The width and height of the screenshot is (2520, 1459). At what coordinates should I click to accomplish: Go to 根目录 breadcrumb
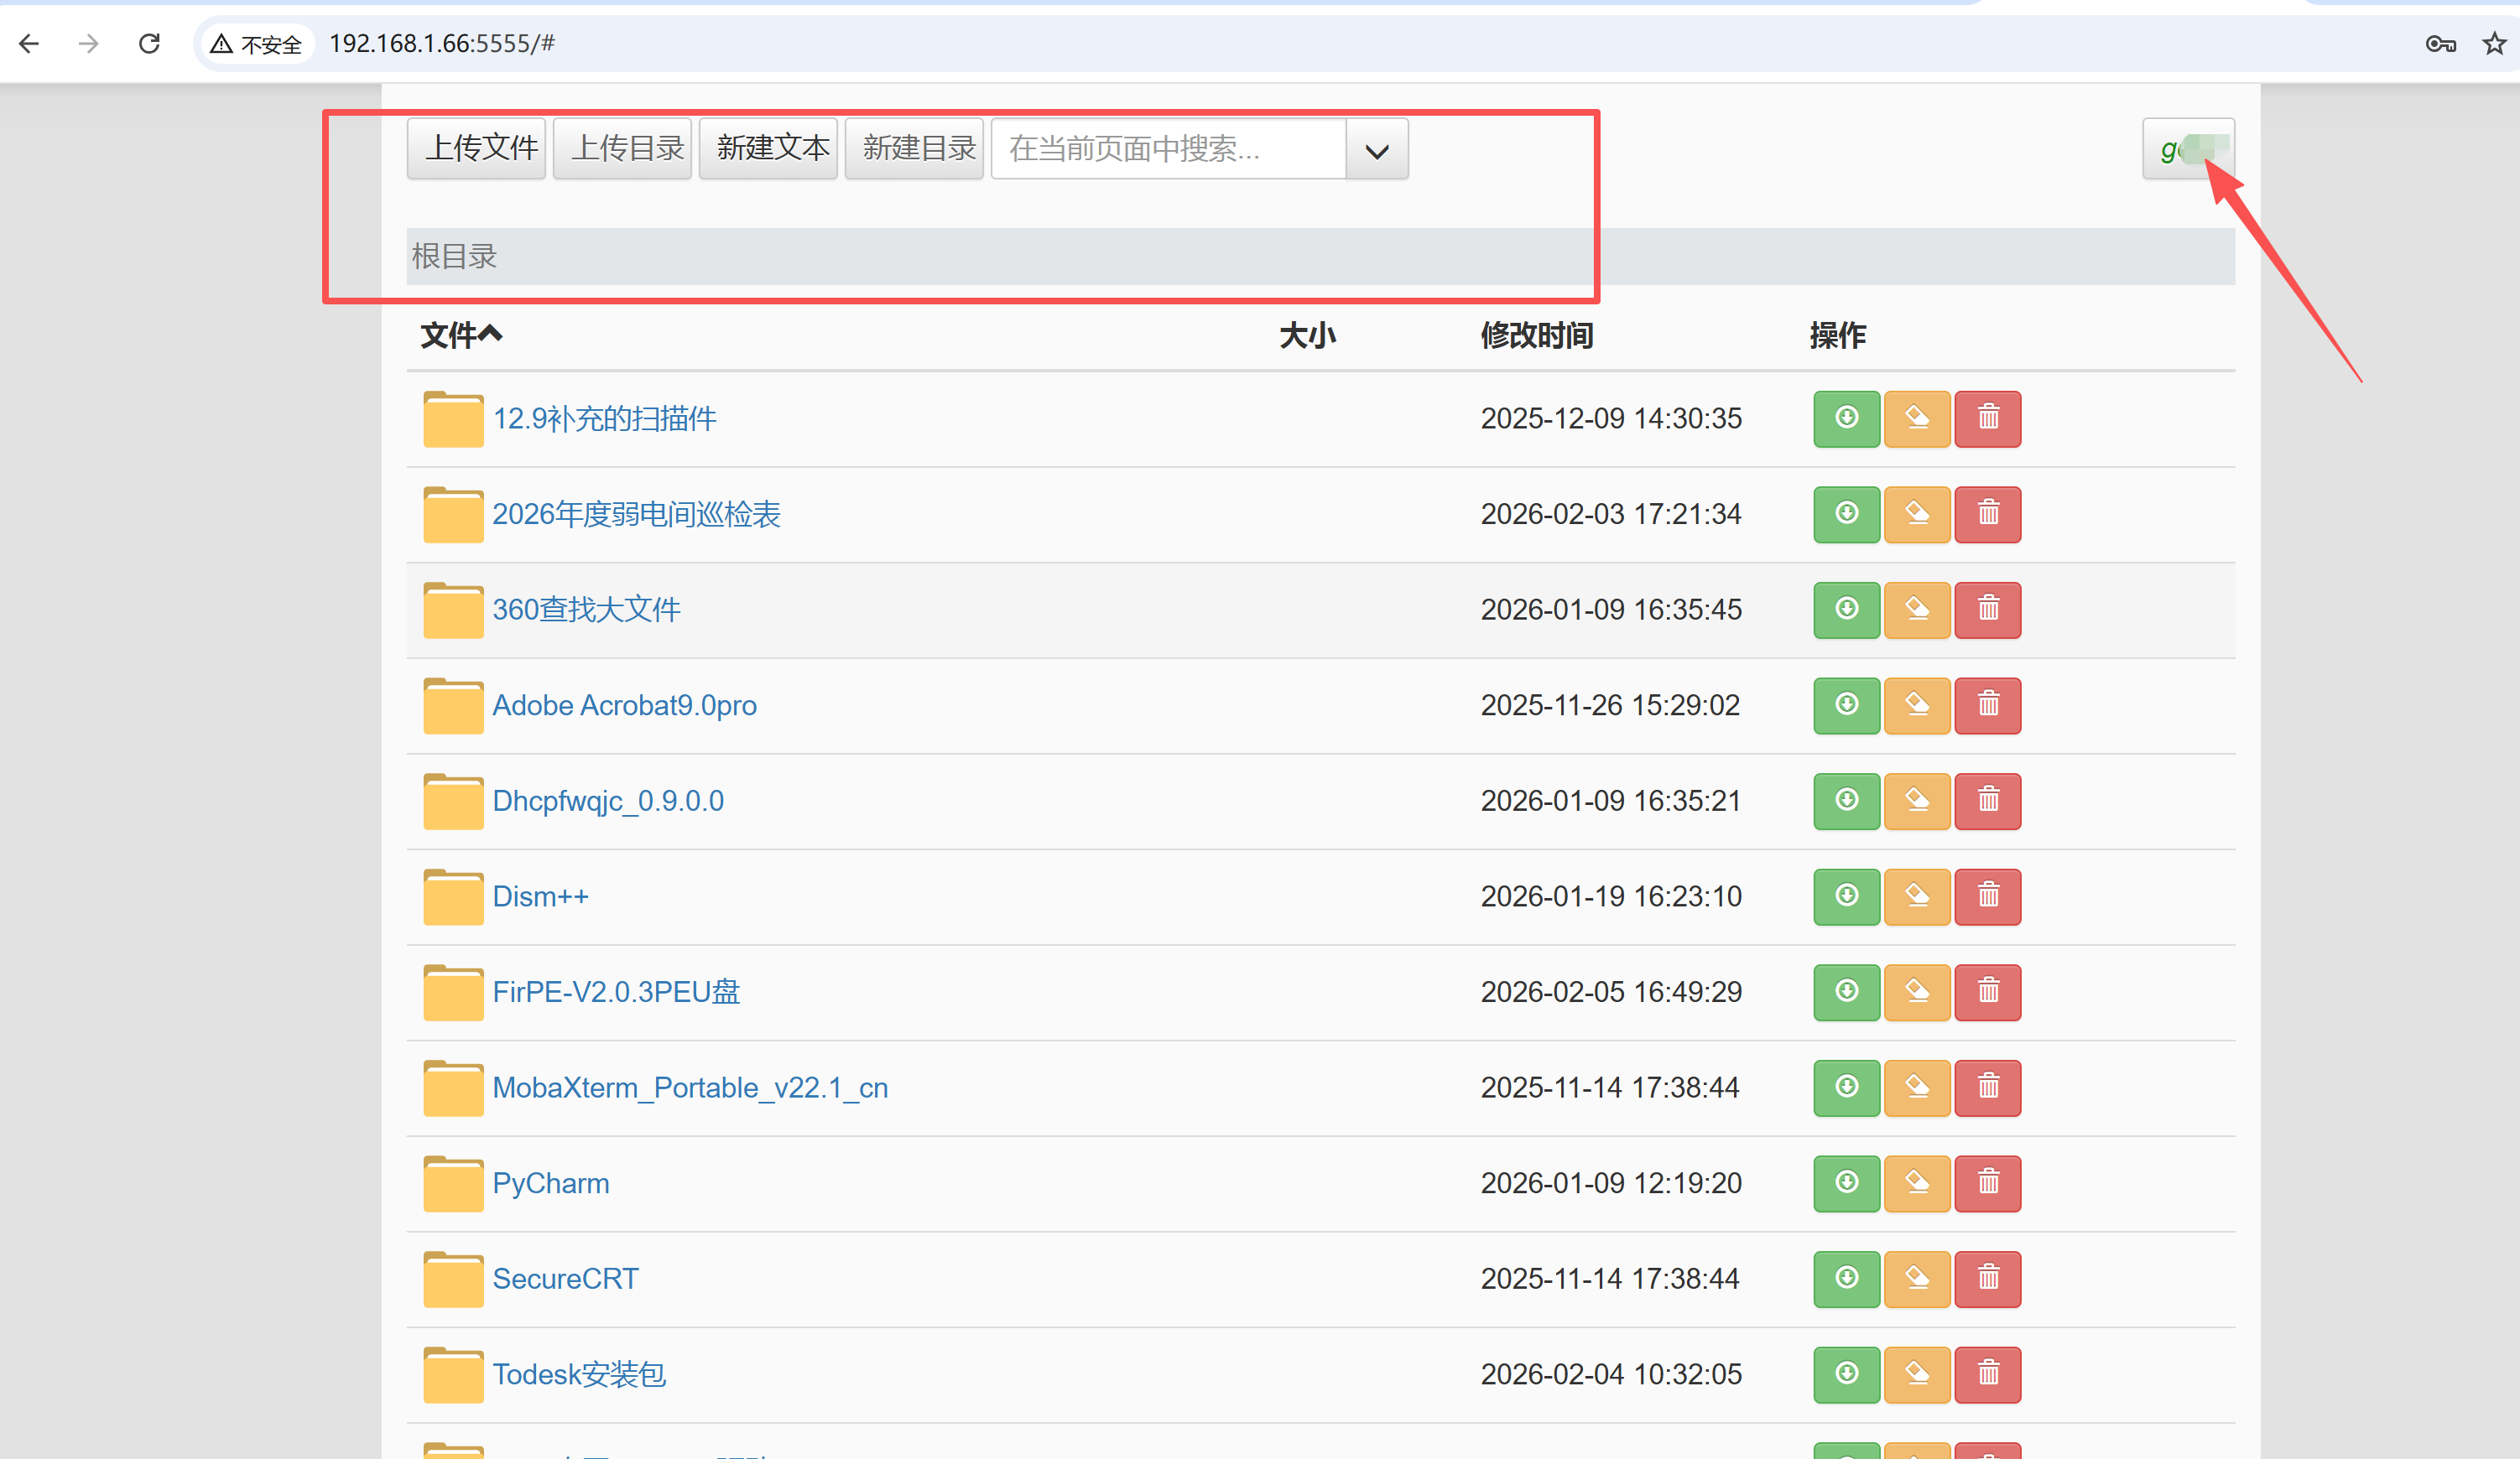(454, 257)
